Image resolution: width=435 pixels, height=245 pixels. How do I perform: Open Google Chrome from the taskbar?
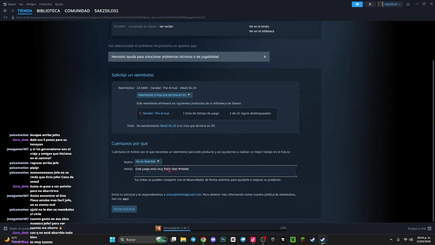[x=203, y=240]
